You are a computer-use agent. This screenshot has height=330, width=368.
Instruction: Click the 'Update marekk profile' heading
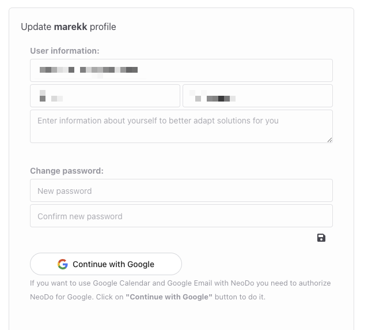[x=69, y=27]
